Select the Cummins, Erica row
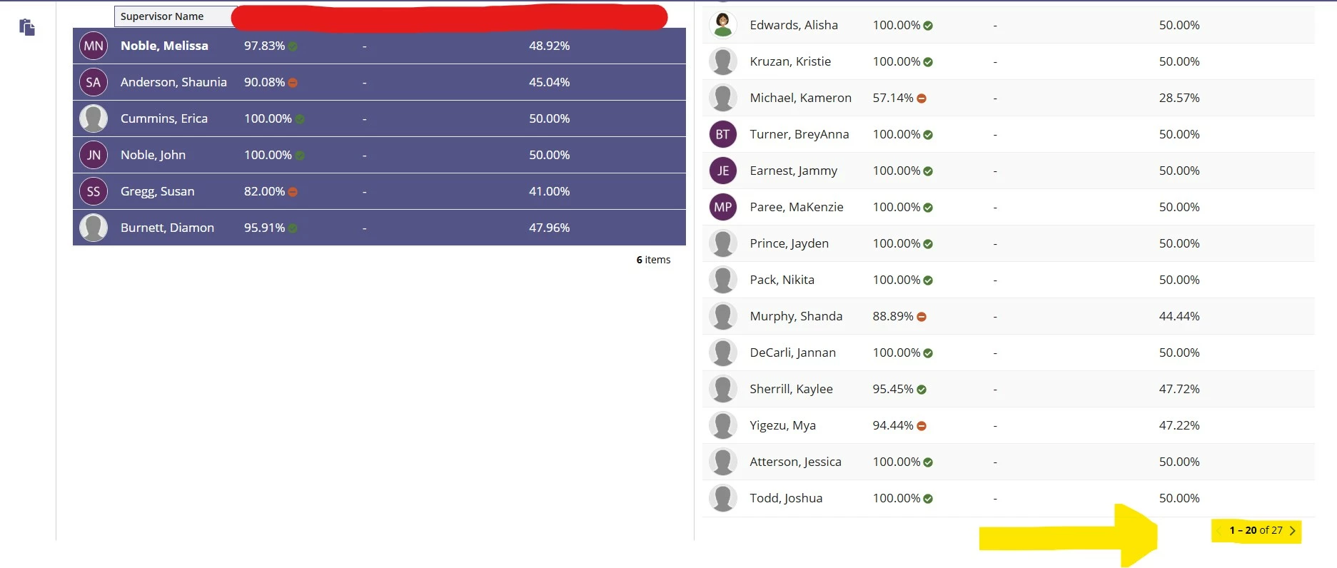Screen dimensions: 1337x568 [x=379, y=118]
